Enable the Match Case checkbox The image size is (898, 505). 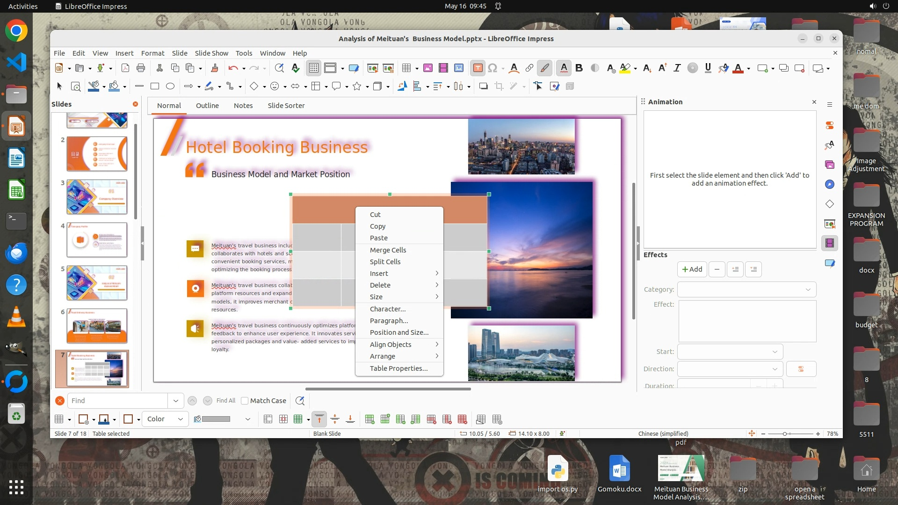245,401
